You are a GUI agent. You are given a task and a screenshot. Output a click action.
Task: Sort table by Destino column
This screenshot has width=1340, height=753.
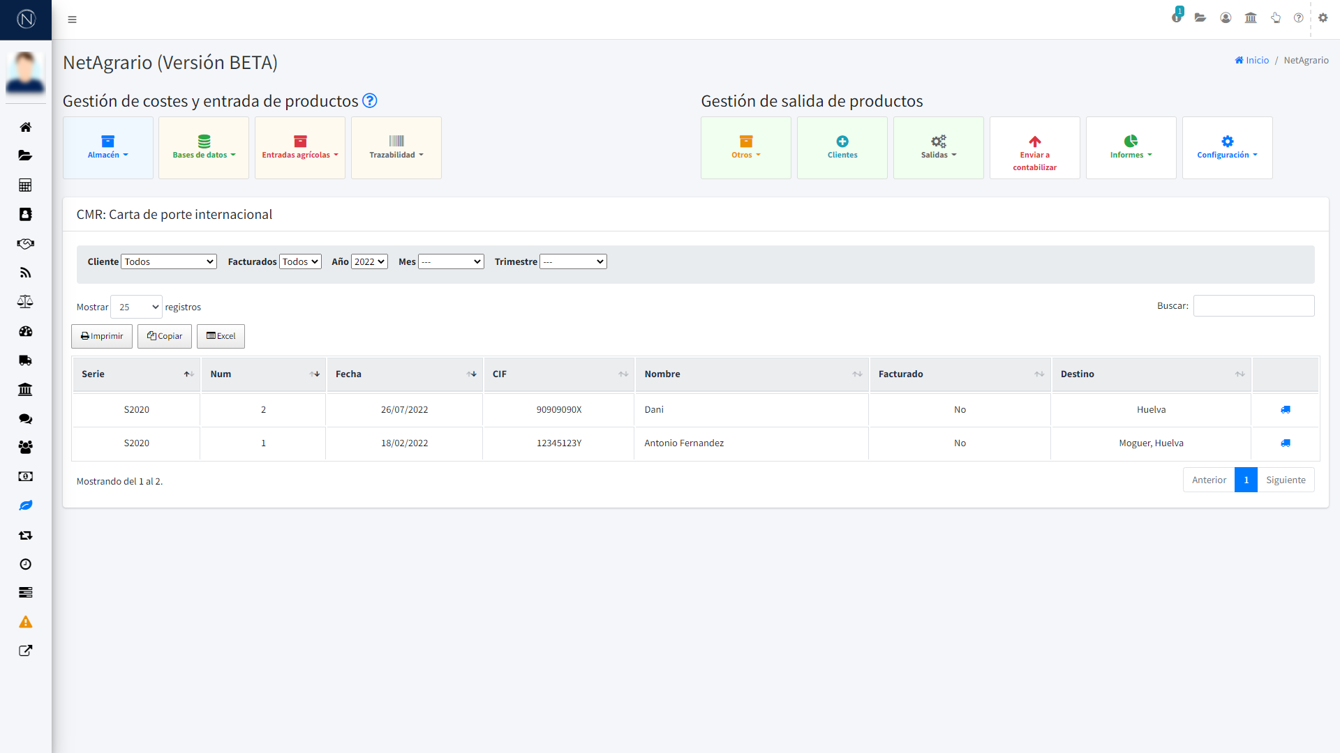(1151, 374)
